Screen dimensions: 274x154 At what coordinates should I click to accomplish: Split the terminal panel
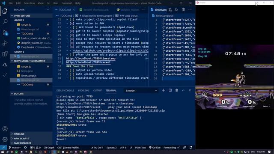pos(170,90)
